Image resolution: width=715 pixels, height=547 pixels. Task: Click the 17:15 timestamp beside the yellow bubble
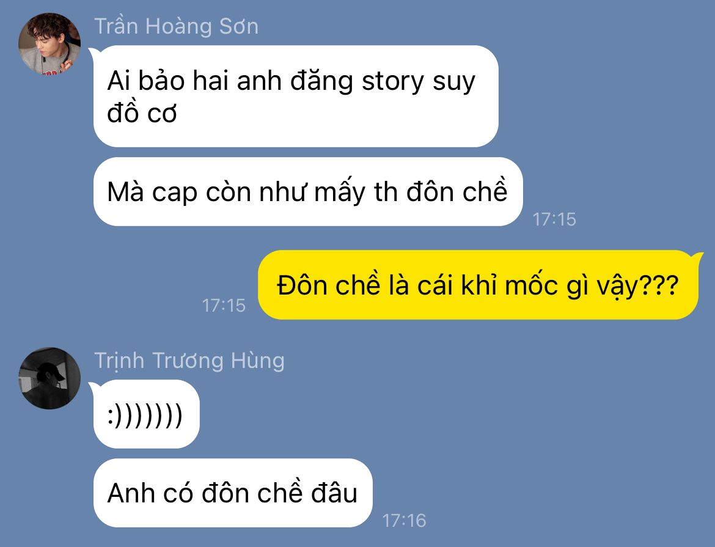pos(224,306)
